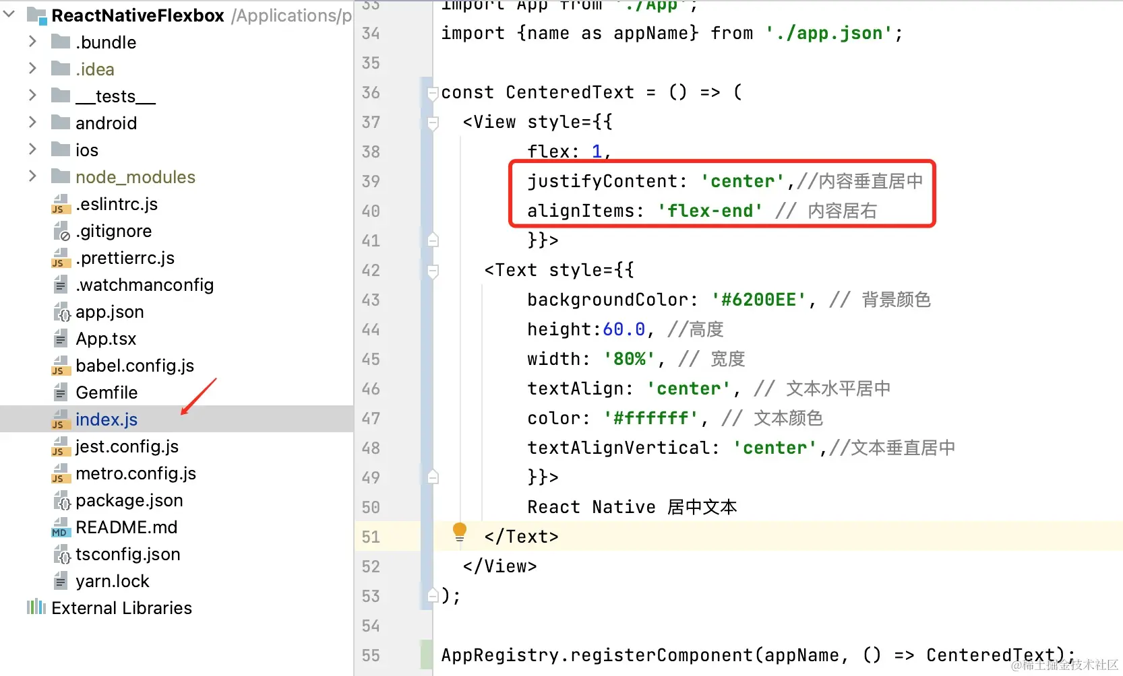Click the __tests__ folder icon

(x=61, y=96)
